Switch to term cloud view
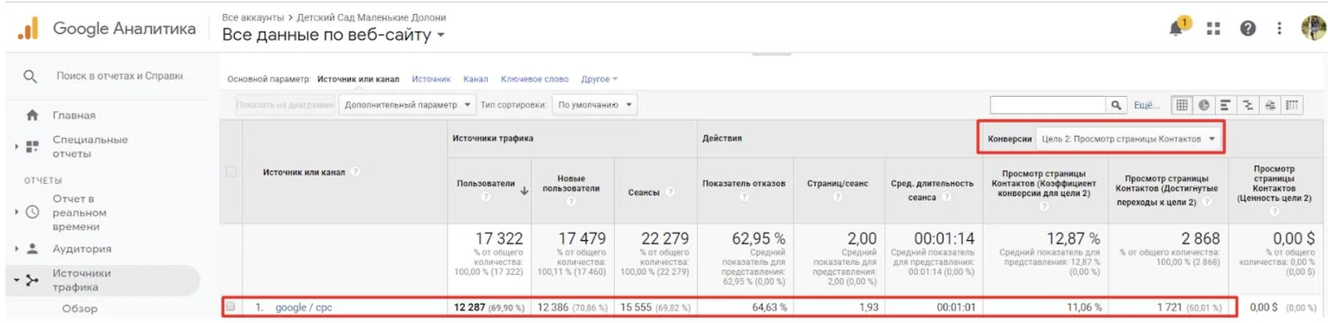This screenshot has height=323, width=1328. click(x=1270, y=105)
